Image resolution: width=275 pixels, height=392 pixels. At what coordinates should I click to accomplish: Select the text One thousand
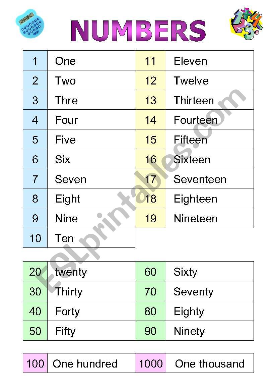[x=209, y=364]
